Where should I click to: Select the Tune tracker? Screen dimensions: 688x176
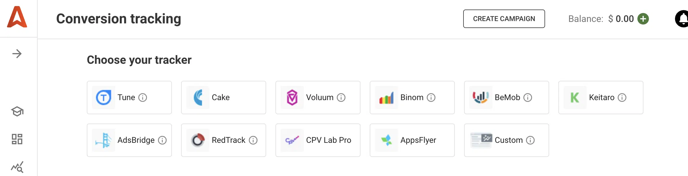(129, 98)
